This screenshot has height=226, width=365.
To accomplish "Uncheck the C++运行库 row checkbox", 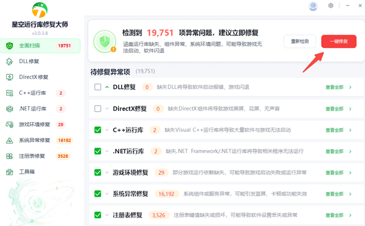I will click(x=98, y=130).
